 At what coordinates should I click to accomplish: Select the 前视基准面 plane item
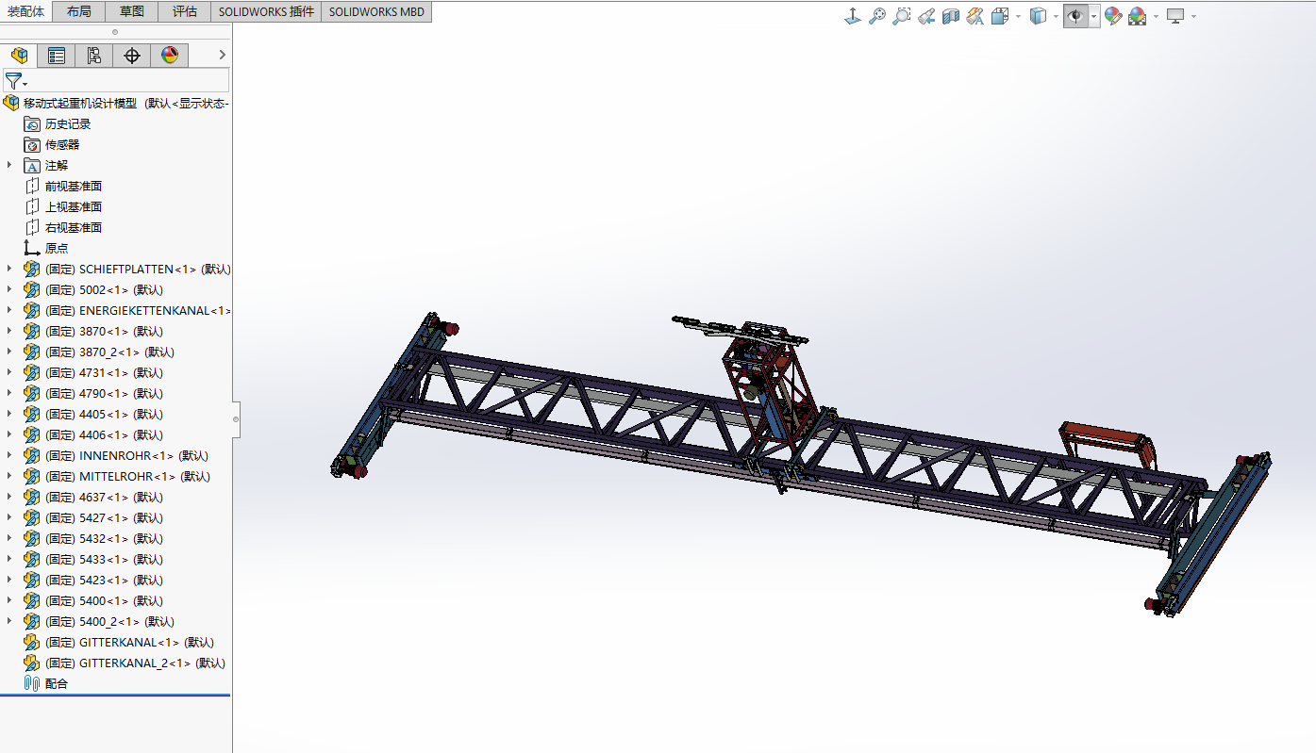pyautogui.click(x=74, y=186)
